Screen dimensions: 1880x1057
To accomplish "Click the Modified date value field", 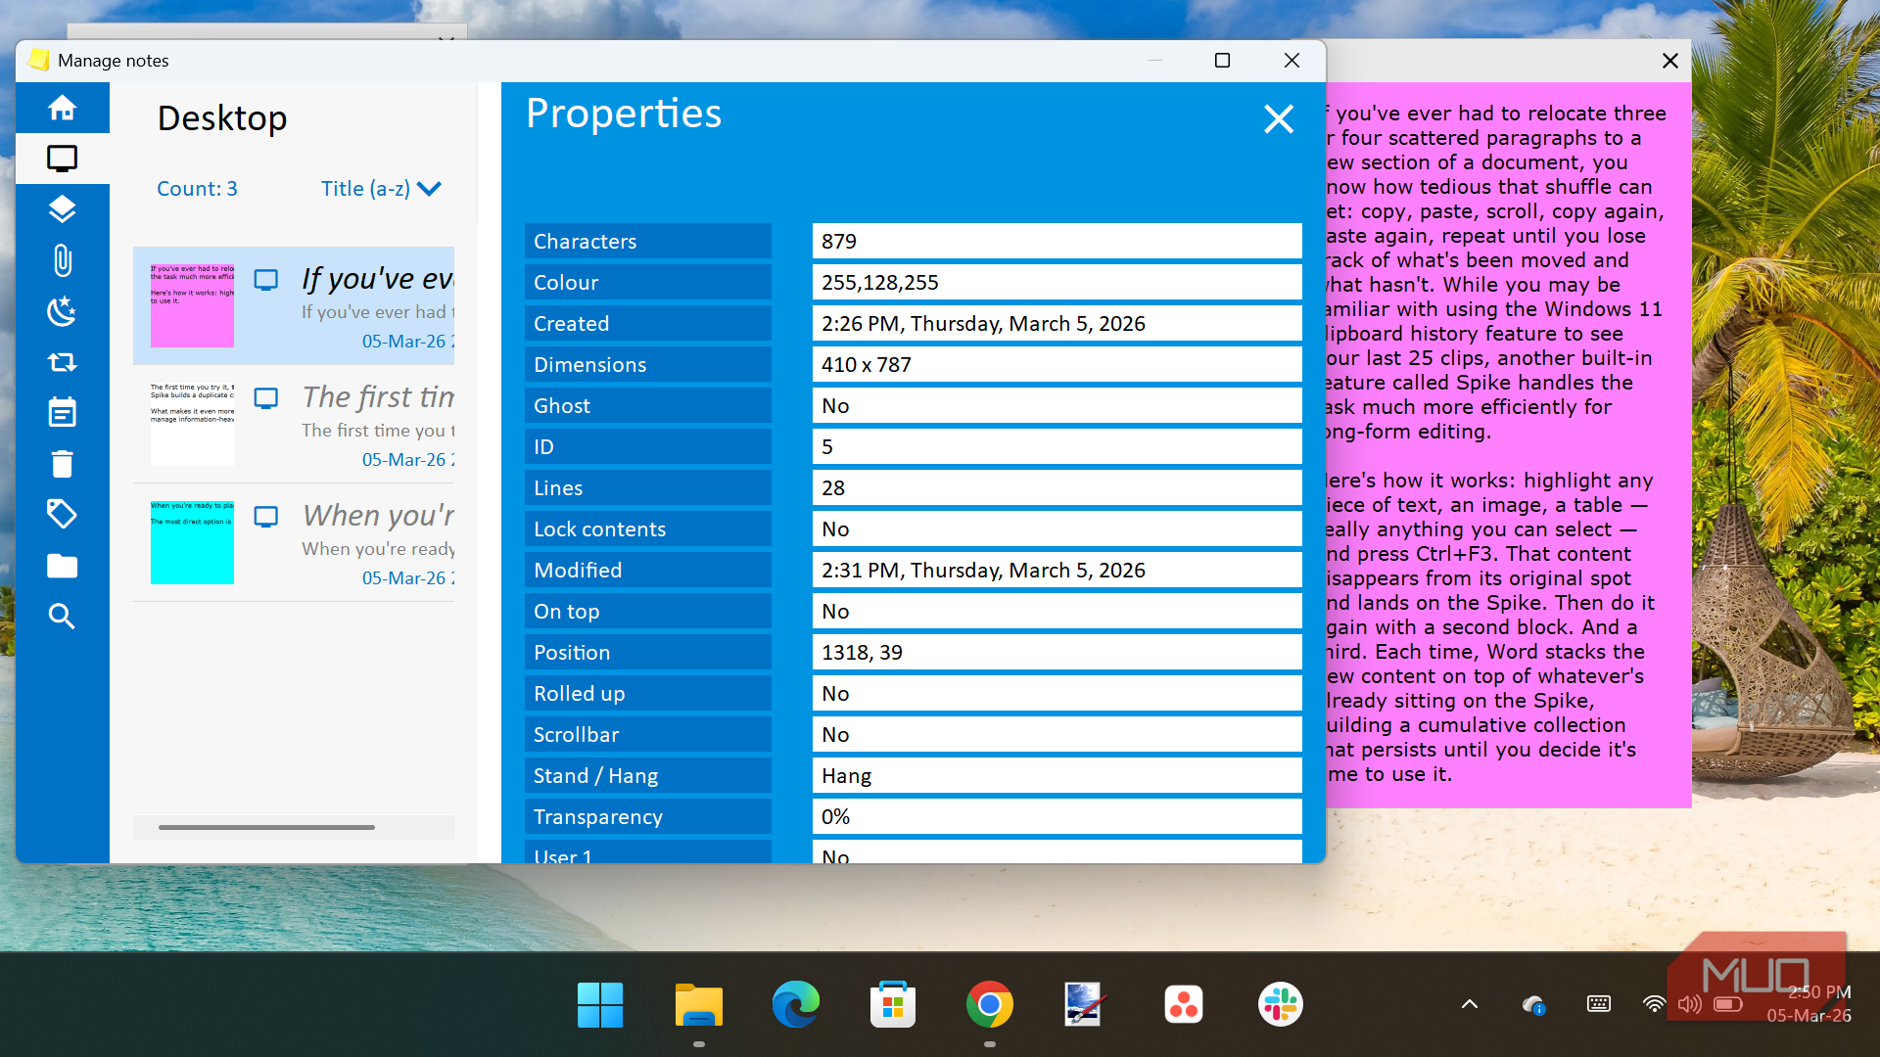I will click(x=1057, y=571).
